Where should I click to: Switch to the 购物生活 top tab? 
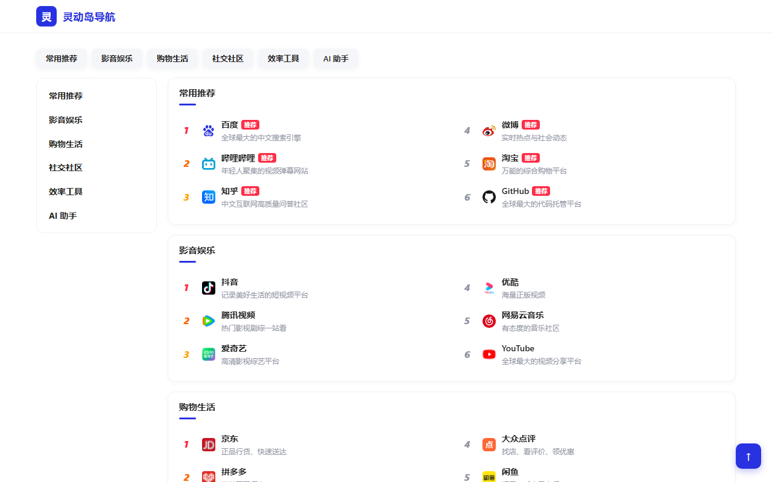(172, 58)
